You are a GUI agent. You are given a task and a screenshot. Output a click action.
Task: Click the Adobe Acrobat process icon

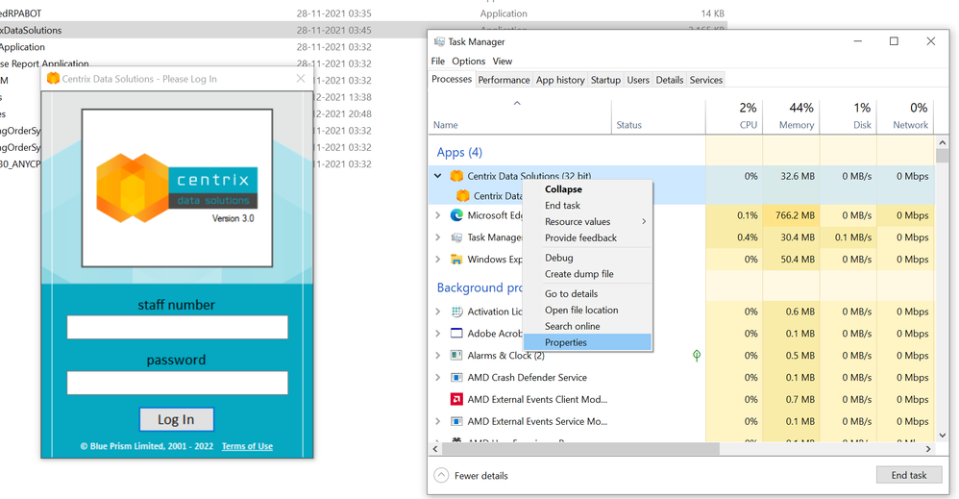coord(456,334)
